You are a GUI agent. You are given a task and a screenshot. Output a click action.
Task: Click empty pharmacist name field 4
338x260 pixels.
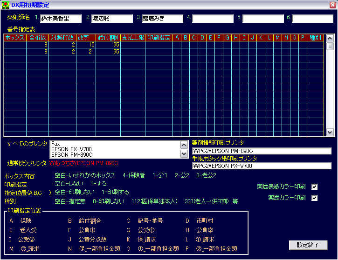[213, 19]
